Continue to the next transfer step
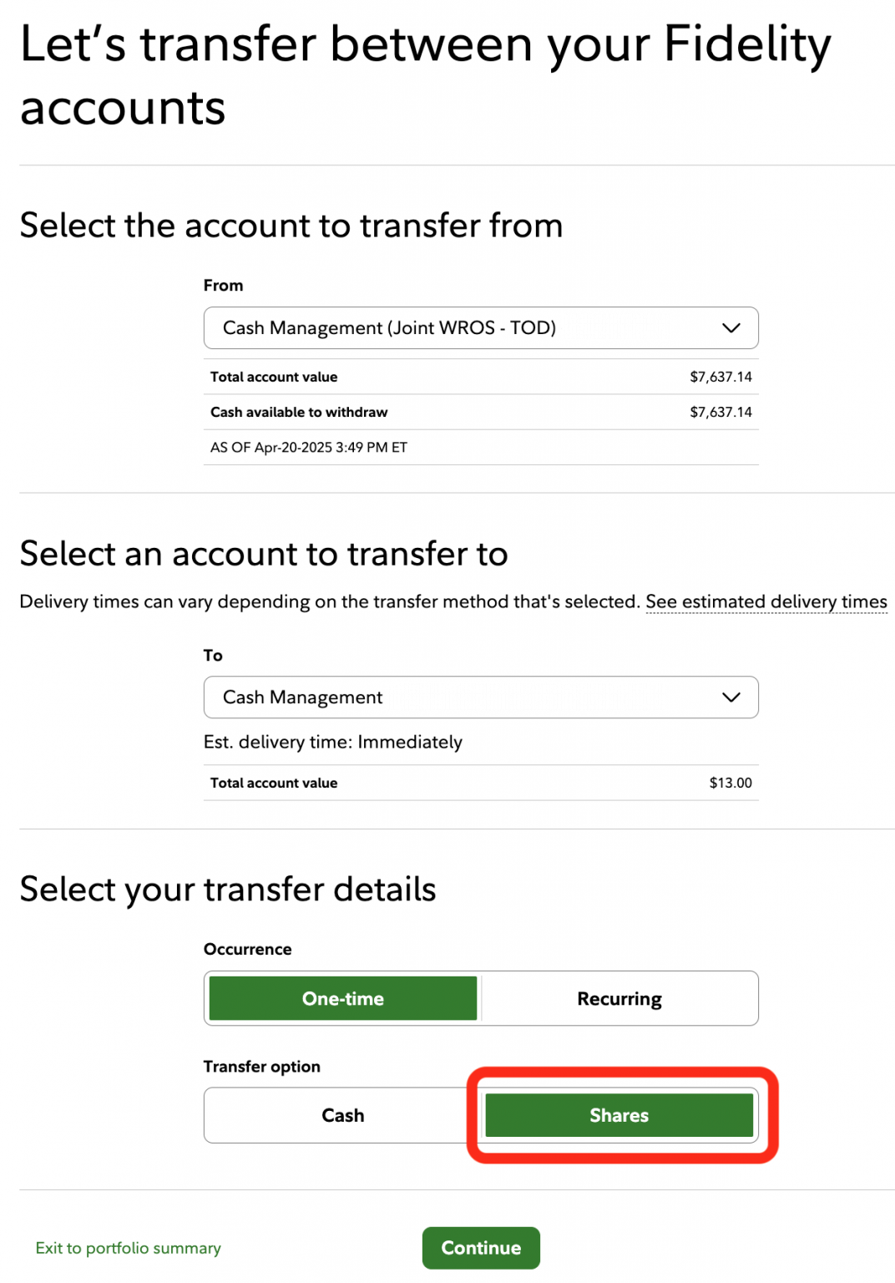Image resolution: width=895 pixels, height=1283 pixels. coord(480,1247)
